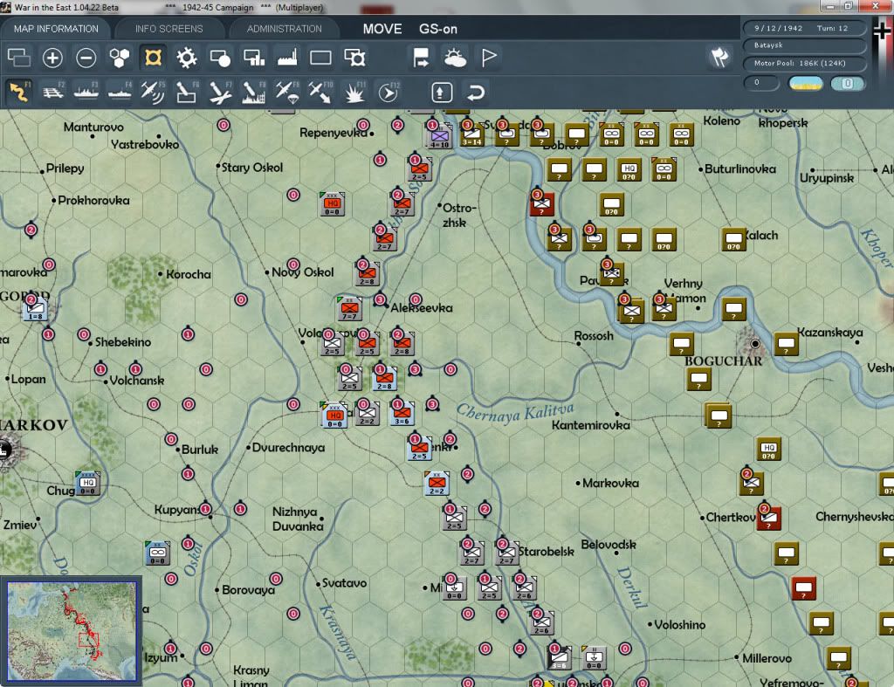Click the F12 end turn icon
Viewport: 894px width, 687px height.
[x=389, y=93]
